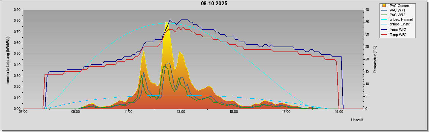429x132 pixels.
Task: Click the Uhrzeit axis title
Action: coord(357,120)
